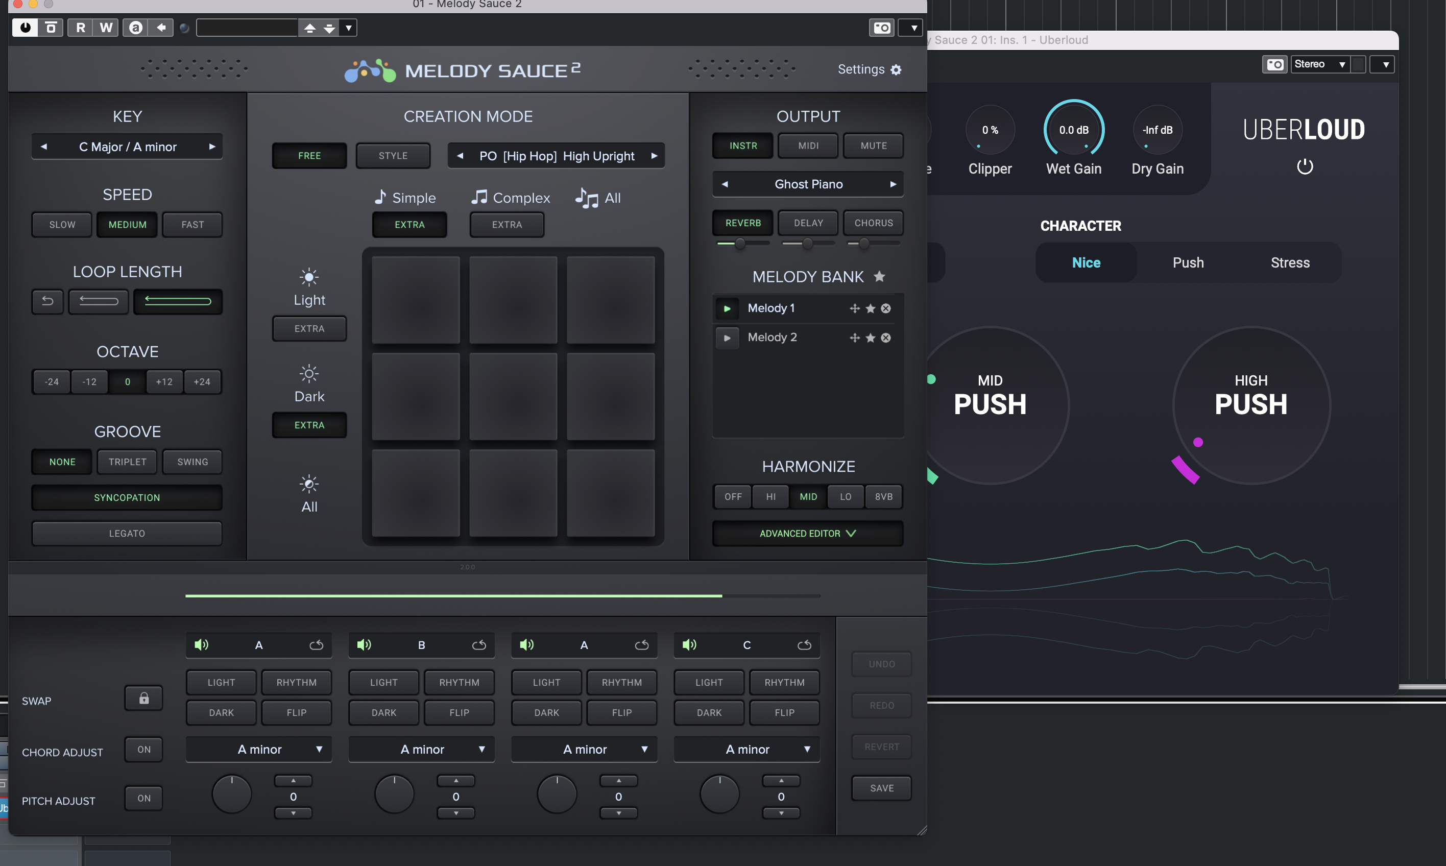Open Melody Sauce Settings gear
This screenshot has height=866, width=1446.
click(x=896, y=69)
